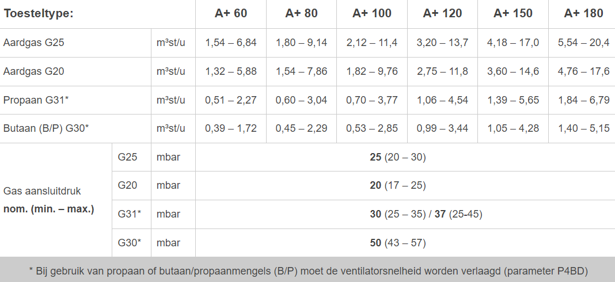The image size is (615, 282).
Task: Click the value 5,54 – 20,4
Action: (583, 43)
